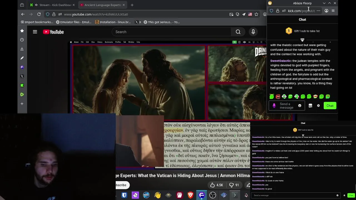Open chat settings gear in popup

tap(318, 106)
